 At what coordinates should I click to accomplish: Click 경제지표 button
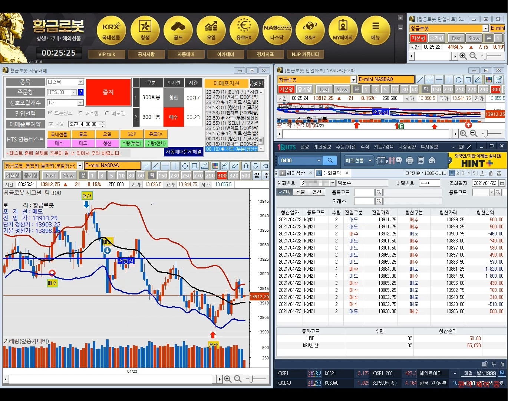pos(265,54)
